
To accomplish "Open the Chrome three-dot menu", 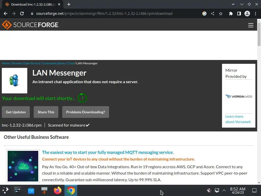I will click(x=255, y=14).
